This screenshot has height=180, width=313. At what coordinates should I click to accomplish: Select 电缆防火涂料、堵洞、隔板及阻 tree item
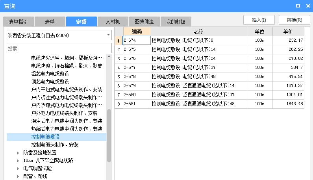coord(67,58)
